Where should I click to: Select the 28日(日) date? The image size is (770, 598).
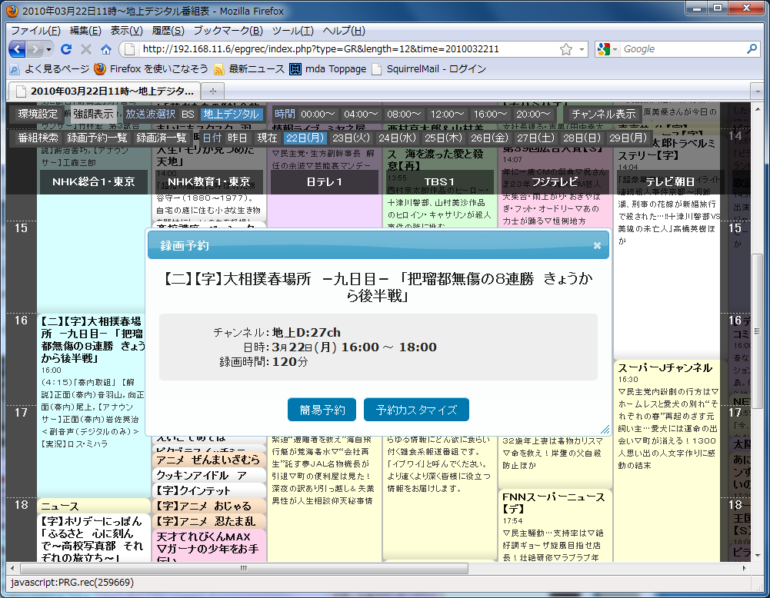[582, 138]
